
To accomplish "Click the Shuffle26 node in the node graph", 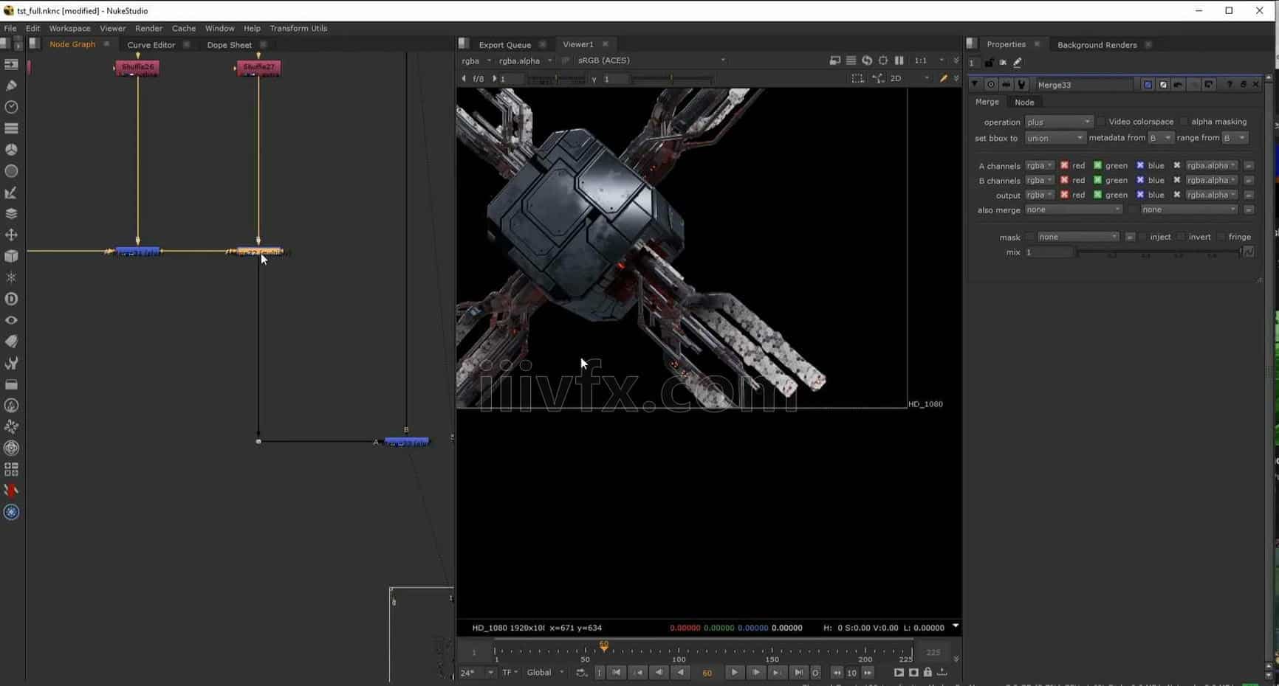I will tap(137, 68).
